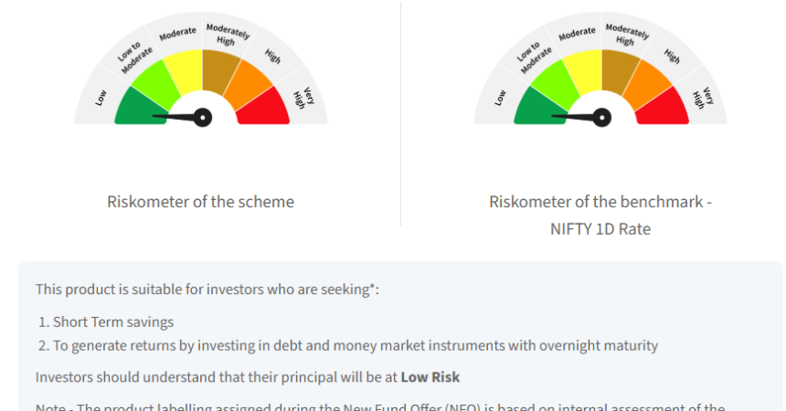This screenshot has width=786, height=411.
Task: Click the yellow Moderate segment of benchmark riskometer
Action: (x=583, y=67)
